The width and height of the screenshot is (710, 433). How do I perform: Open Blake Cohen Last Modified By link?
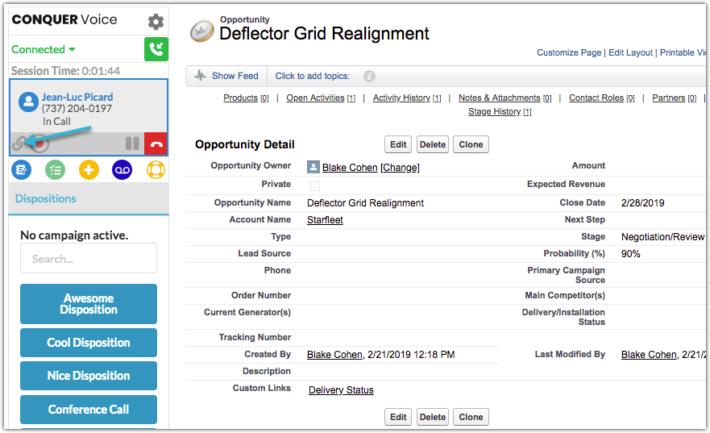pos(649,355)
